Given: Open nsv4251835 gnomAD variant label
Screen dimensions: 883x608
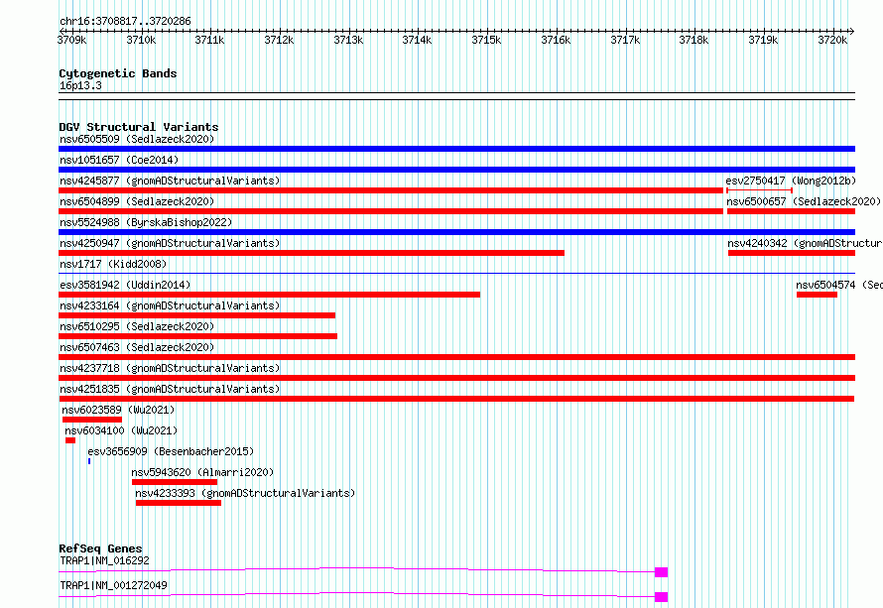Looking at the screenshot, I should [x=170, y=389].
